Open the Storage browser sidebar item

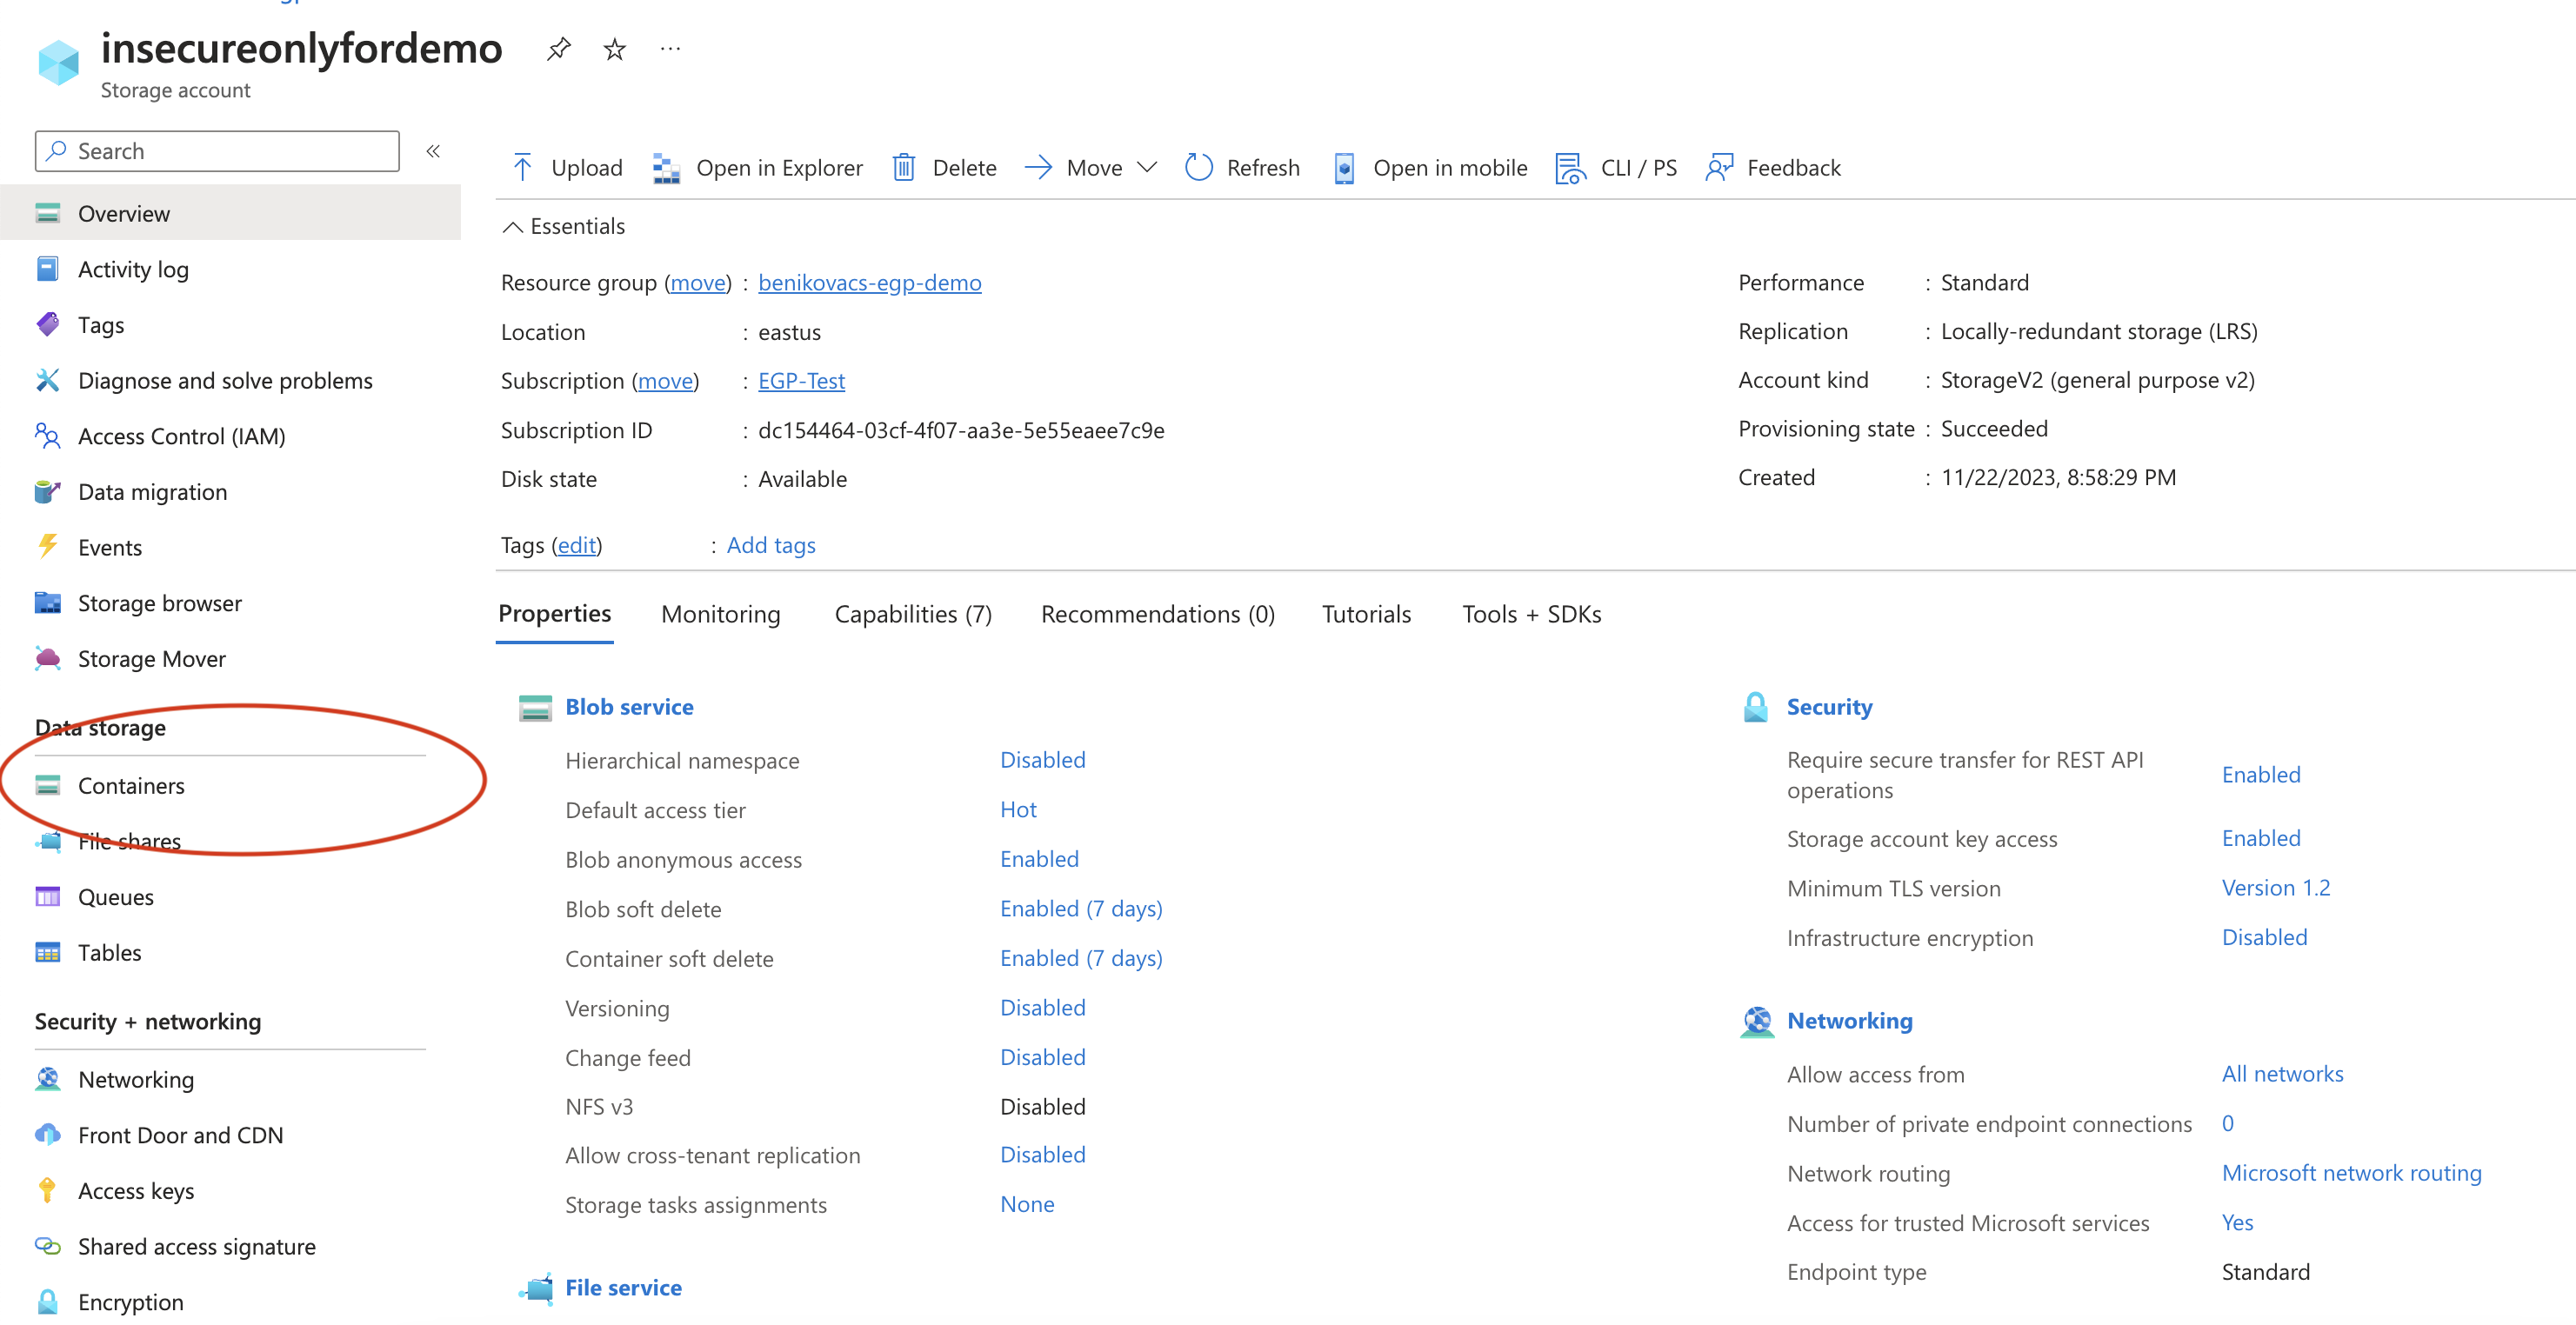pyautogui.click(x=159, y=602)
